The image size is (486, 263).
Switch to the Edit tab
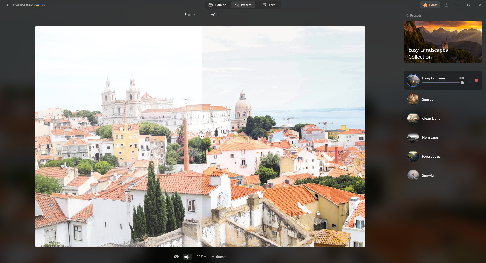[x=269, y=5]
